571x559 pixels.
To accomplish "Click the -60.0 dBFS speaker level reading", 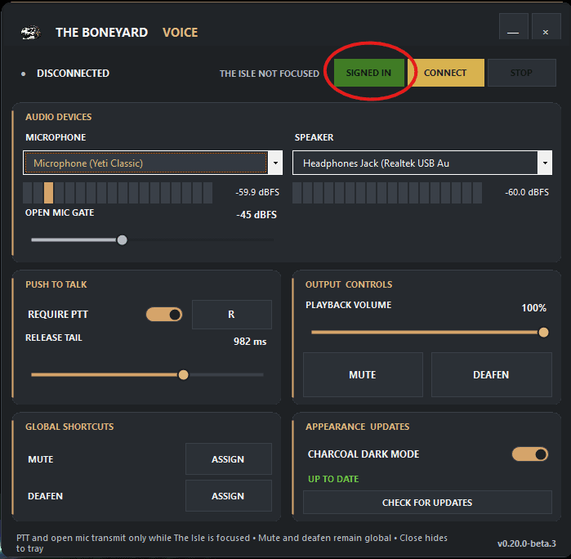I will click(527, 192).
